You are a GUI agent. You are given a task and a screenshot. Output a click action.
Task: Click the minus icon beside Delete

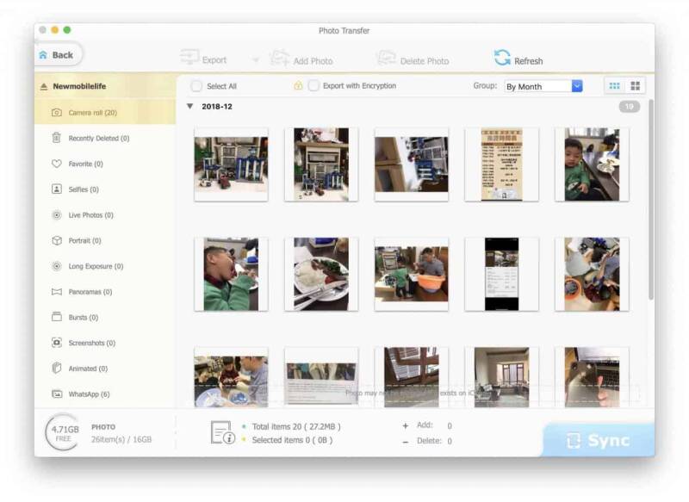point(405,442)
